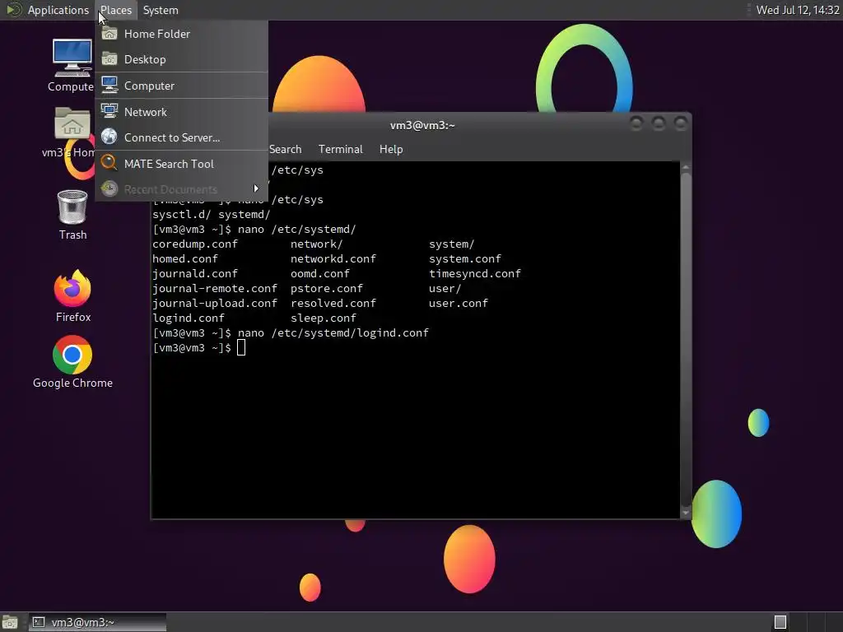Viewport: 843px width, 632px height.
Task: Close the terminal window
Action: coord(681,123)
